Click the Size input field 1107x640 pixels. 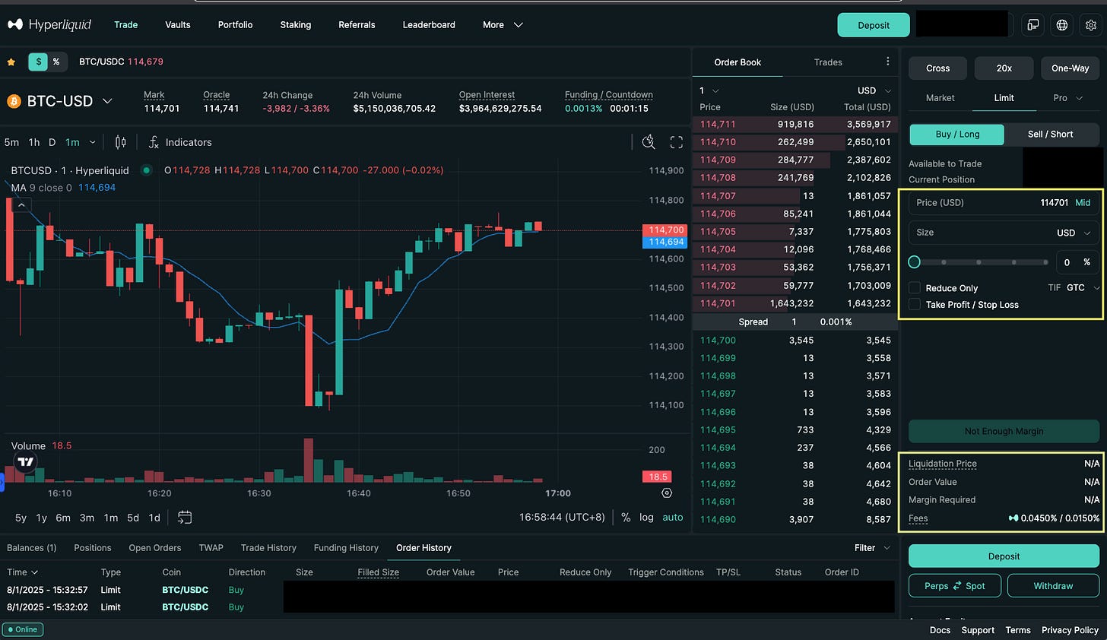tap(1004, 233)
